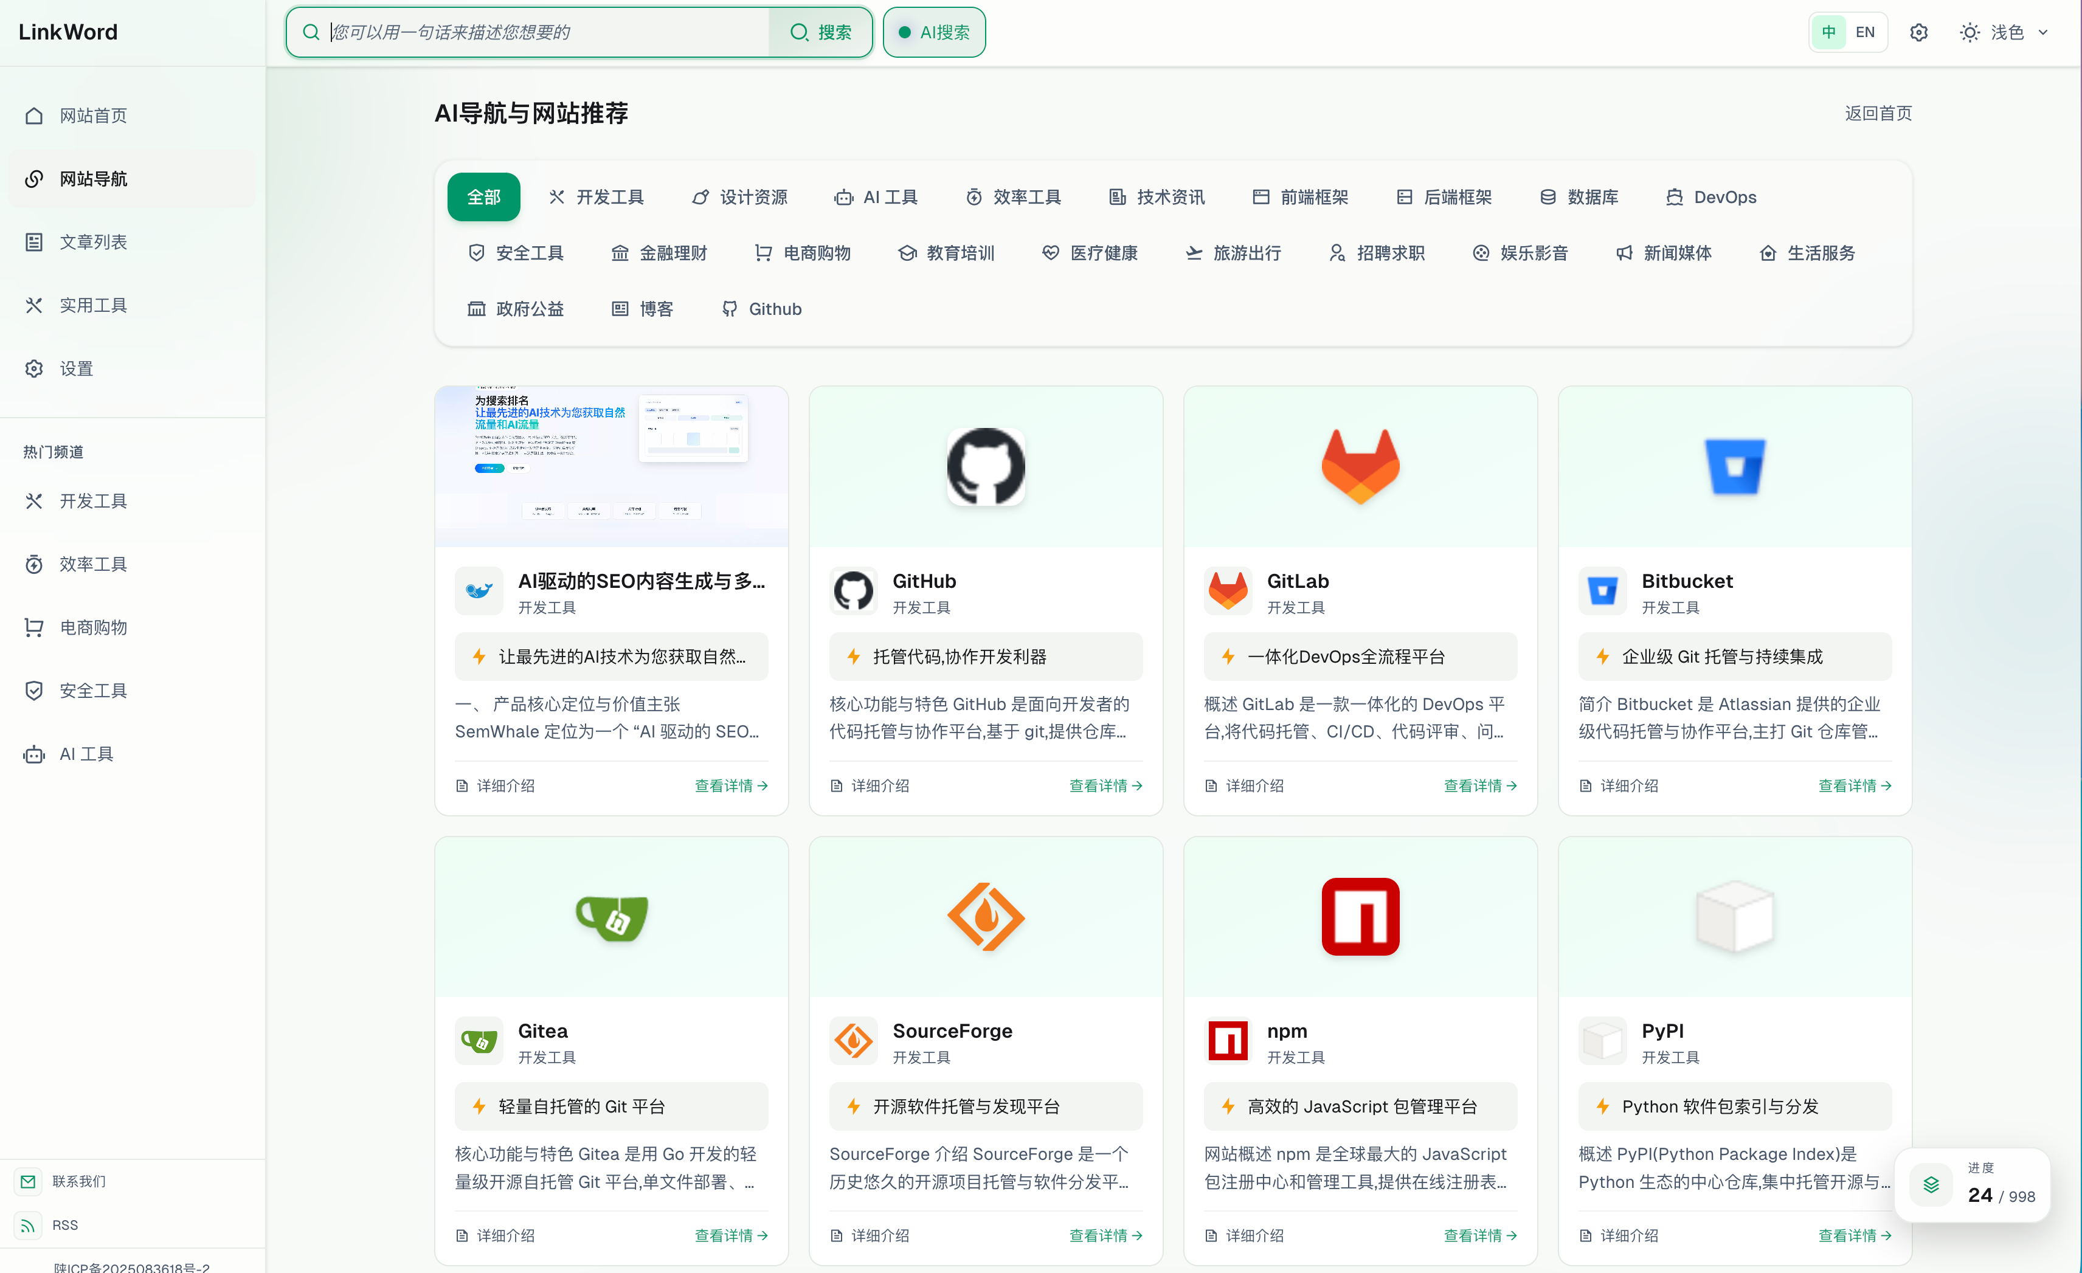
Task: Click shield icon beside sidebar 安全工具
Action: point(34,691)
